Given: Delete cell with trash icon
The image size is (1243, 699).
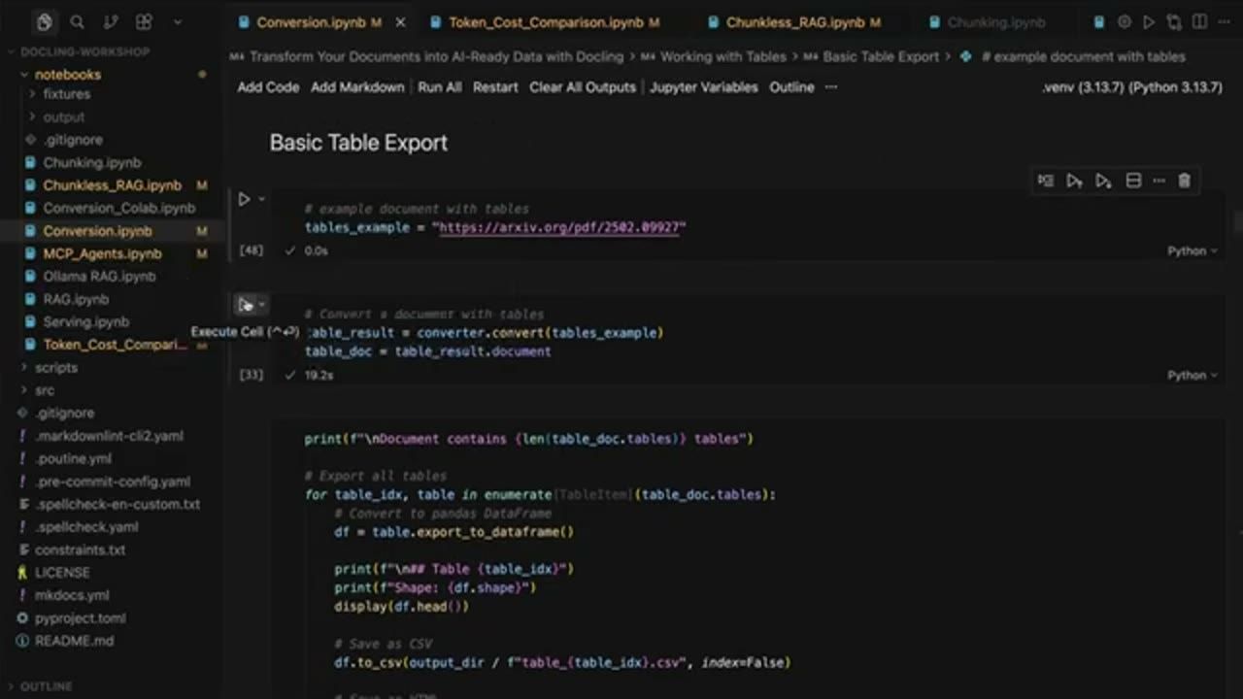Looking at the screenshot, I should tap(1184, 181).
